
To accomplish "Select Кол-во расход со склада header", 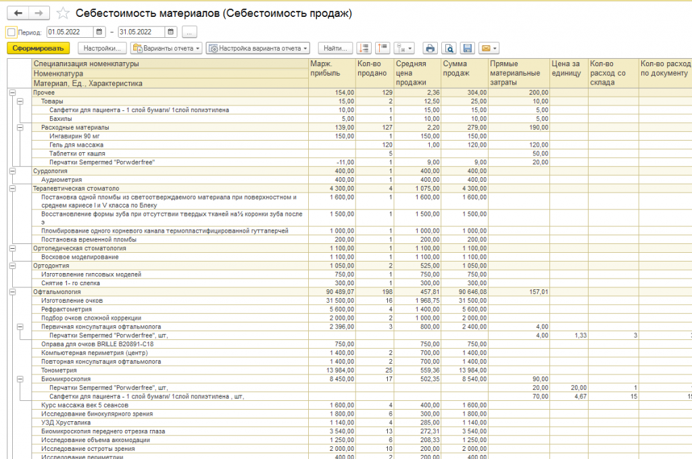I will (x=614, y=73).
